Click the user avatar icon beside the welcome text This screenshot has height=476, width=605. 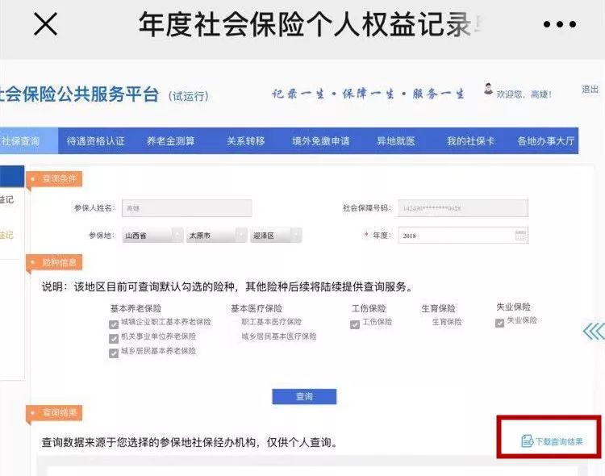tap(488, 90)
